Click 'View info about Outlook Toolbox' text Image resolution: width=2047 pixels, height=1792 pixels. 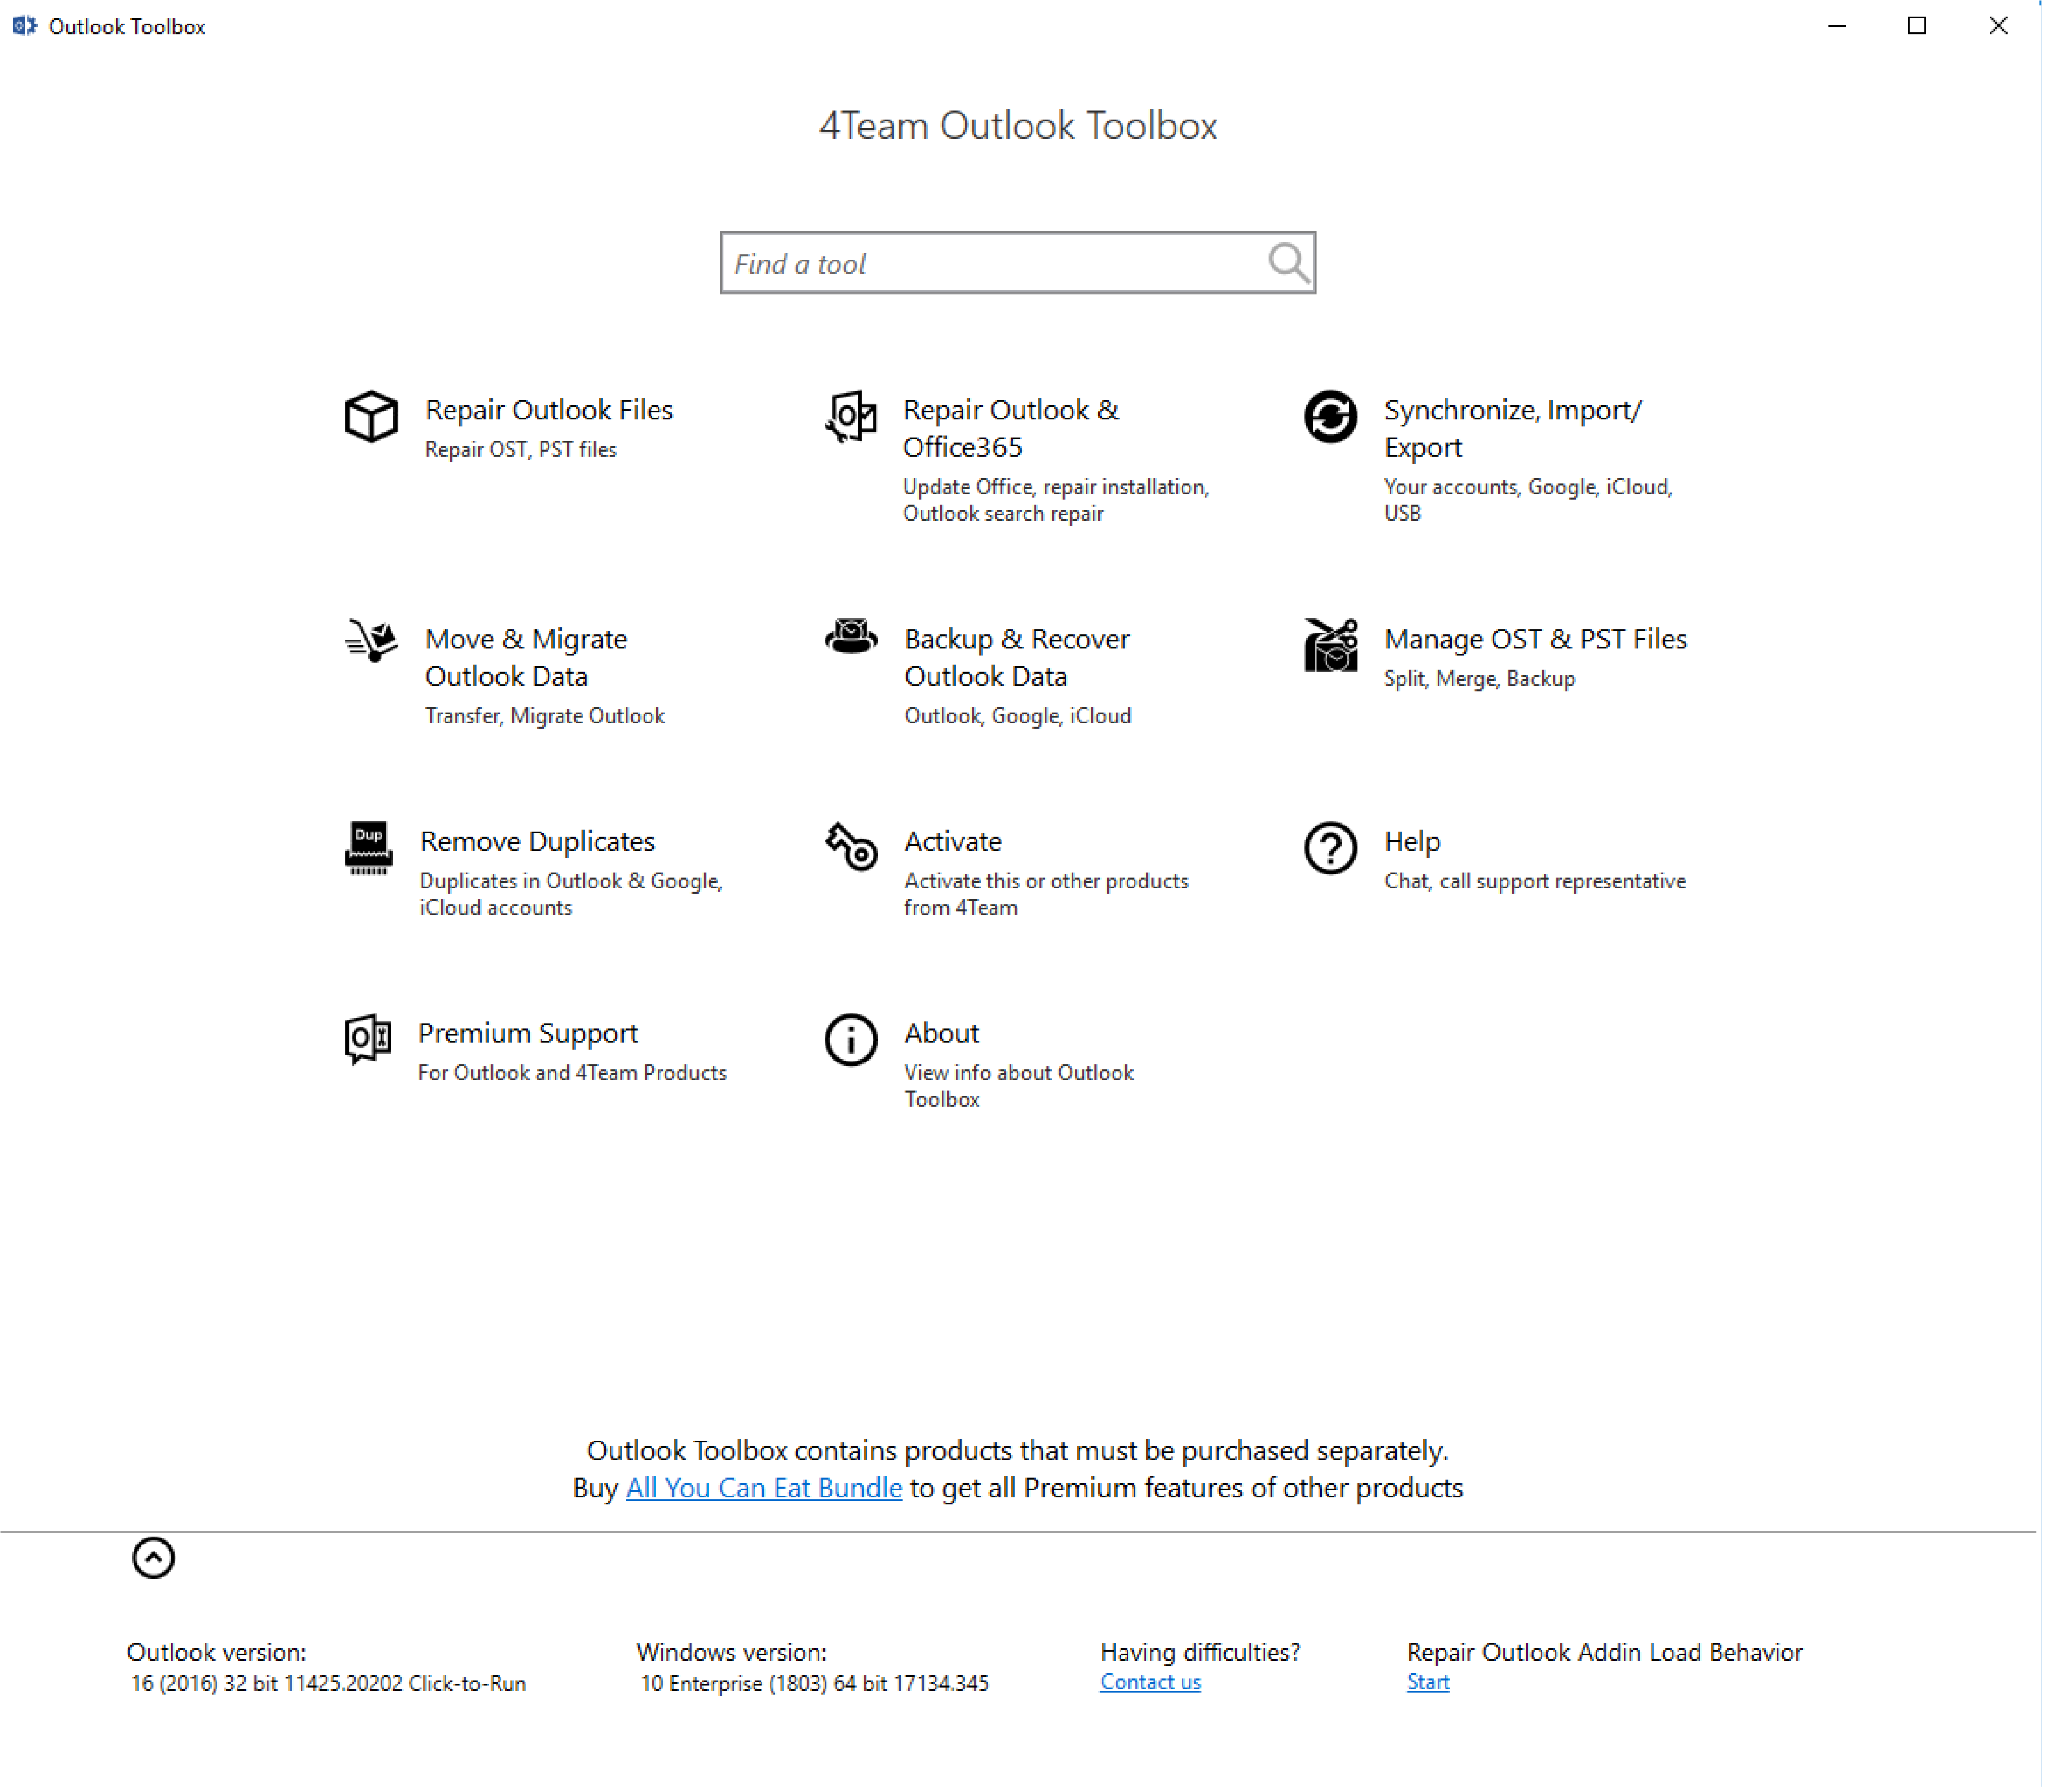1019,1086
